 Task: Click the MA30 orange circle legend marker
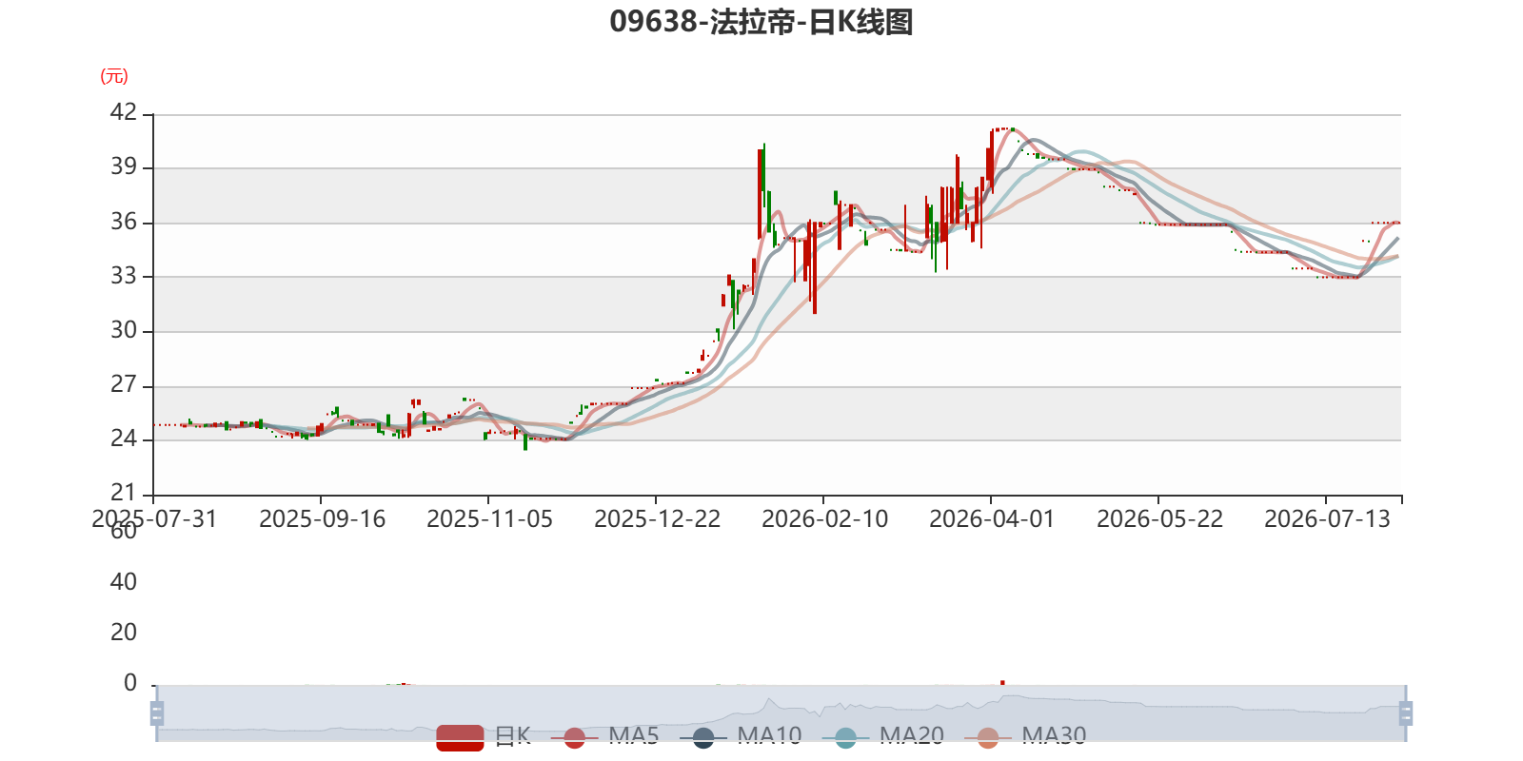point(988,737)
